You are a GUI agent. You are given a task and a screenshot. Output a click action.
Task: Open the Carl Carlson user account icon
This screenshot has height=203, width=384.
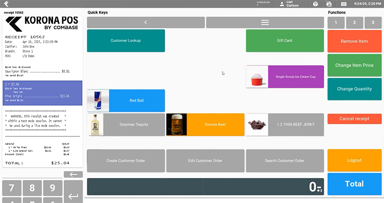tap(282, 4)
